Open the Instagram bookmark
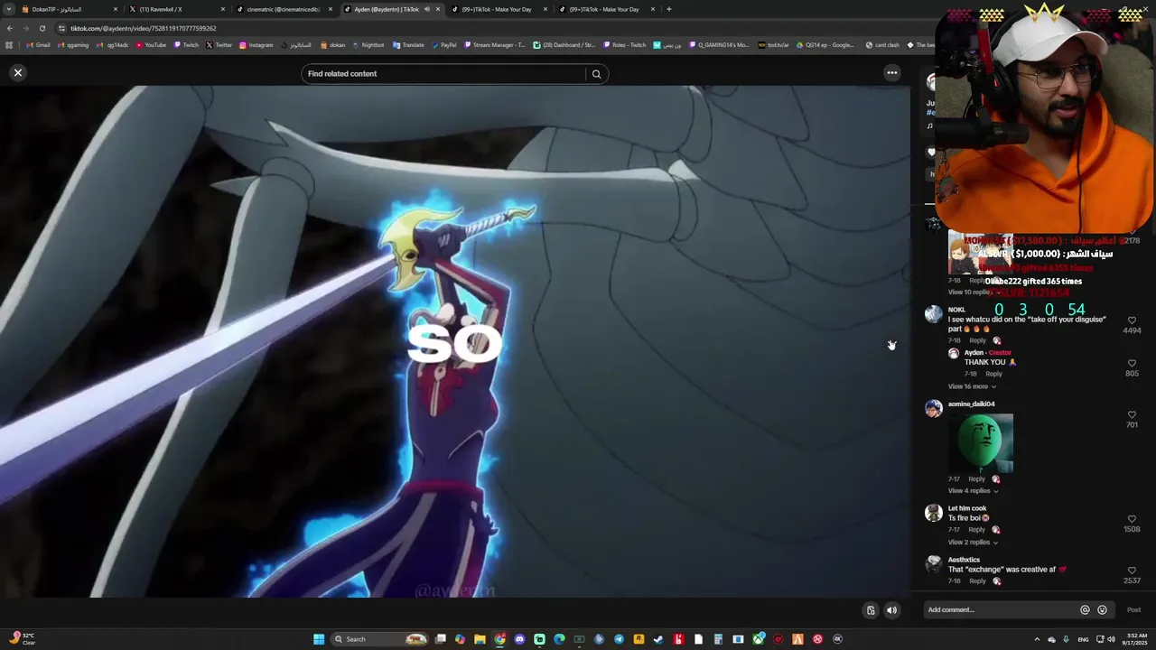Viewport: 1156px width, 650px height. click(x=256, y=45)
